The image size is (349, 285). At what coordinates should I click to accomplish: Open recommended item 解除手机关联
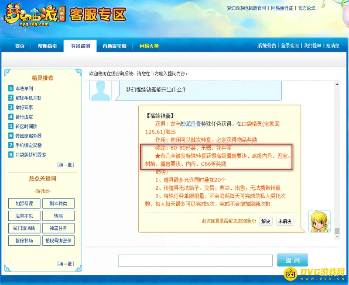[x=28, y=98]
